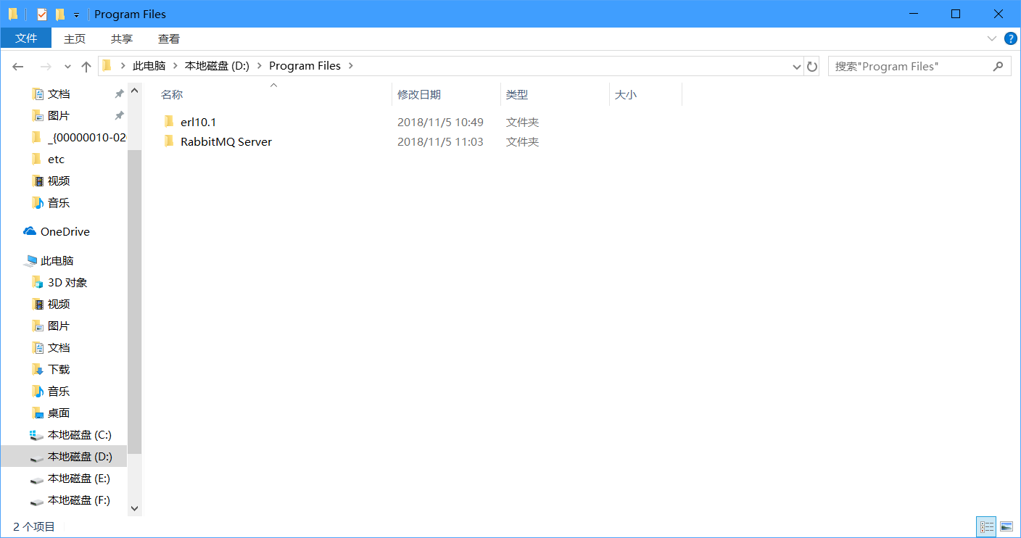
Task: Go up one level with the up arrow
Action: [86, 66]
